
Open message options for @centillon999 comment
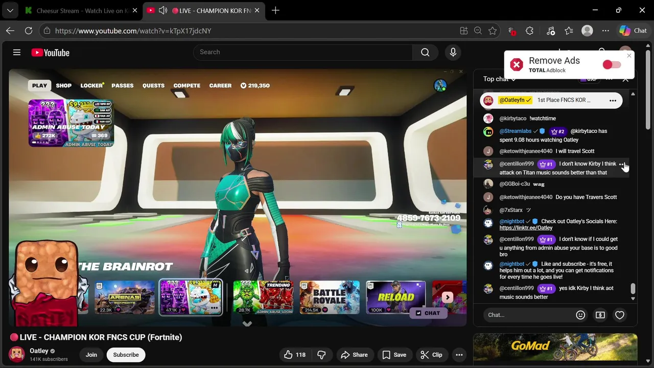622,165
